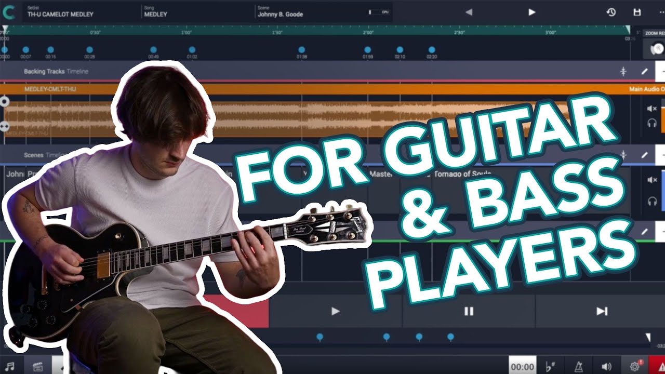Open the history revert icon

point(611,12)
